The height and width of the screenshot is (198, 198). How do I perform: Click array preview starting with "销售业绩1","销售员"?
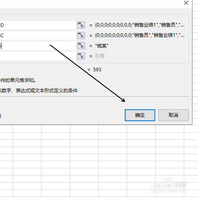coord(140,25)
